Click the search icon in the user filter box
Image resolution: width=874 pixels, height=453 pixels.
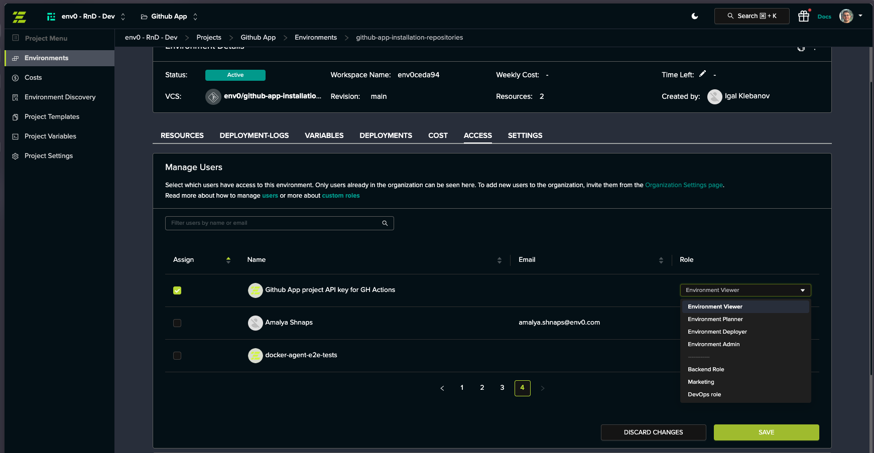pos(385,223)
